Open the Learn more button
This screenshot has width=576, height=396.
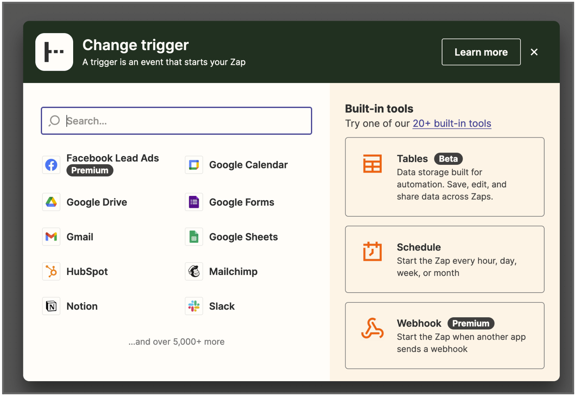(481, 52)
